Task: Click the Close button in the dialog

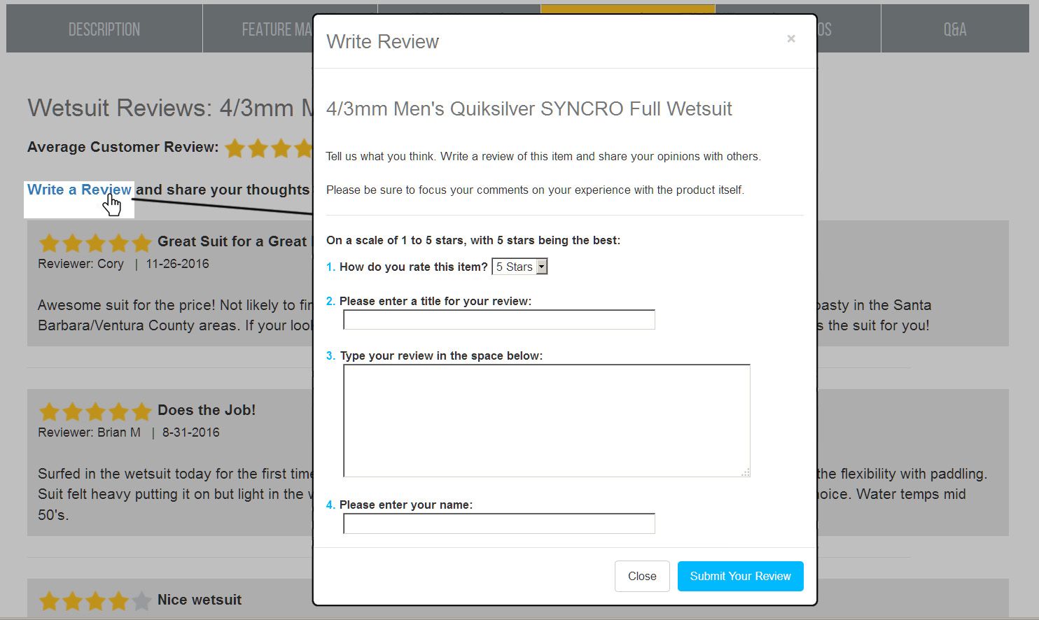Action: [642, 576]
